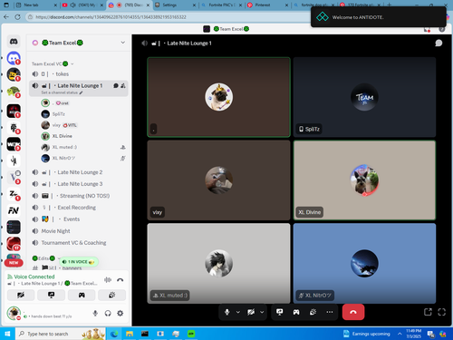Open the turtle server icon in sidebar
This screenshot has height=340, width=453.
click(x=14, y=92)
